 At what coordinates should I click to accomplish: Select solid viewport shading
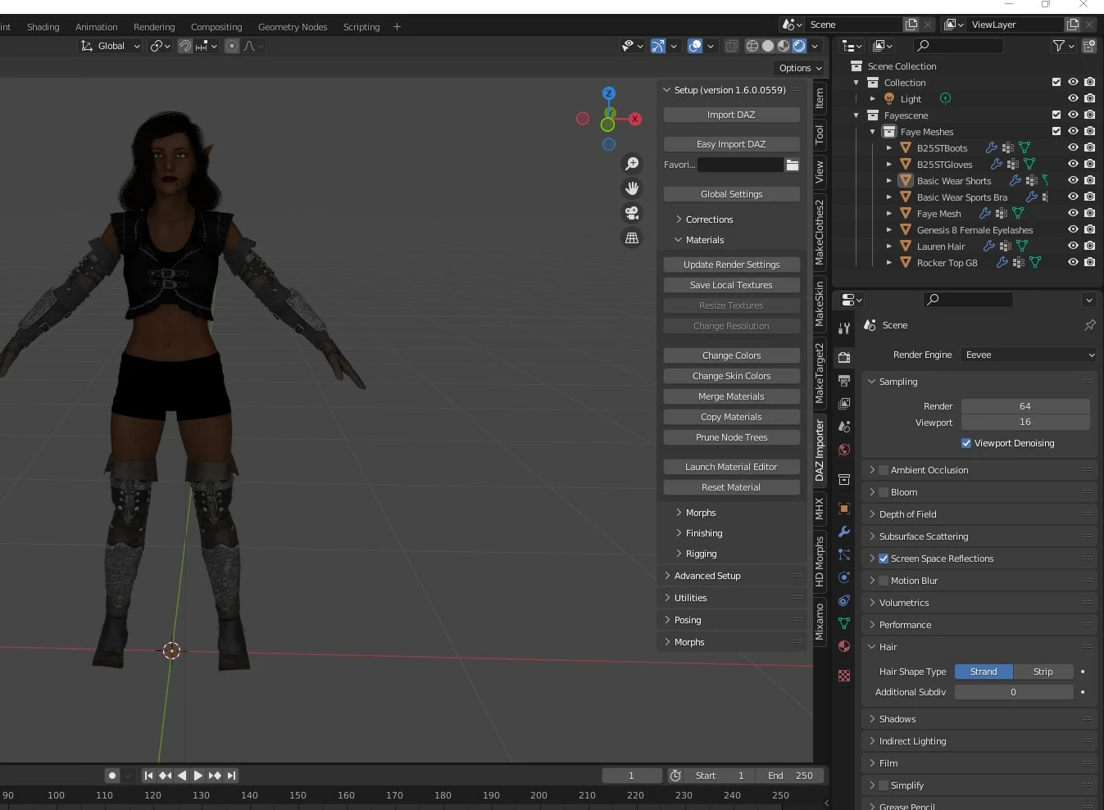click(x=767, y=46)
